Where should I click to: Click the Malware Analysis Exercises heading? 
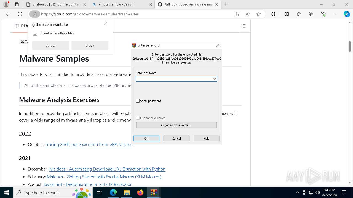tap(59, 100)
